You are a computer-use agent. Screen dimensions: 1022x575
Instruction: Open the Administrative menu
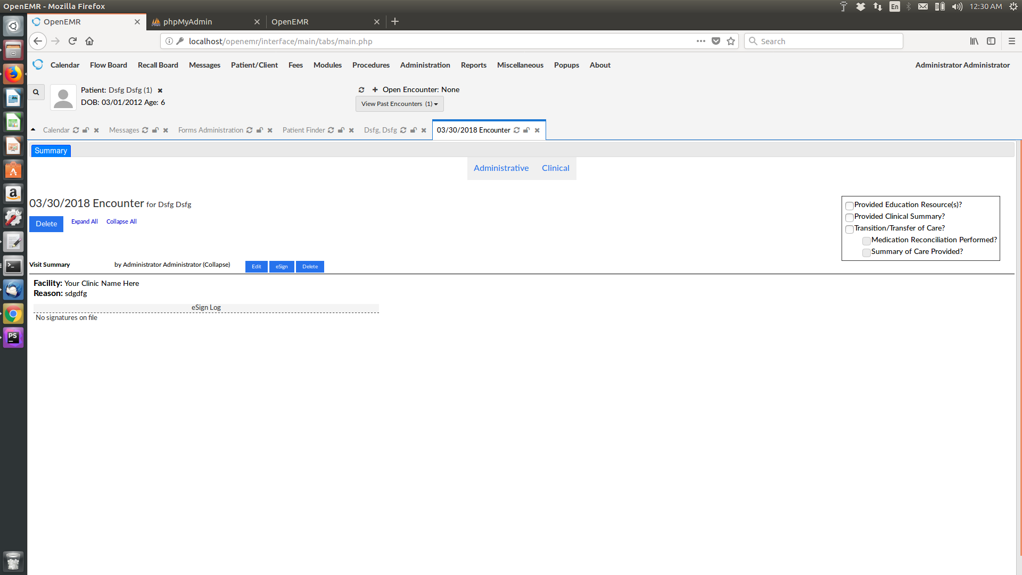point(501,168)
